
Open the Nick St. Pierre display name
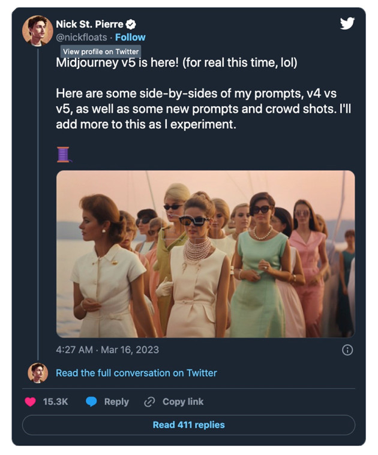[x=89, y=25]
